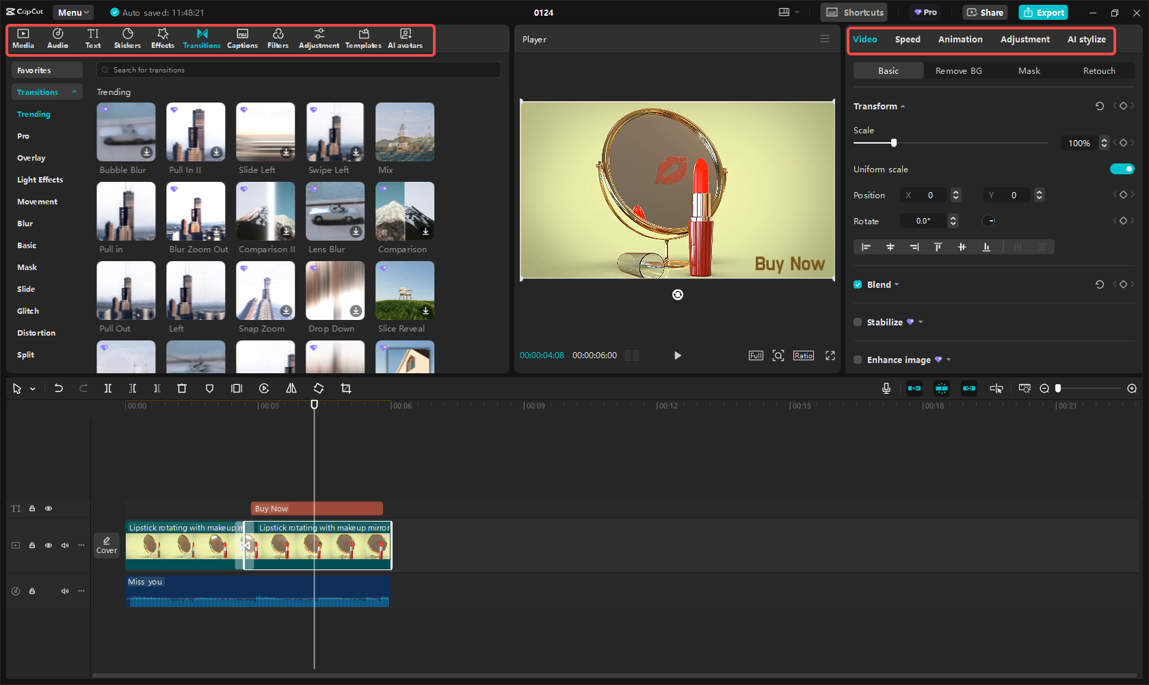The height and width of the screenshot is (685, 1149).
Task: Switch to the Animation tab
Action: 960,39
